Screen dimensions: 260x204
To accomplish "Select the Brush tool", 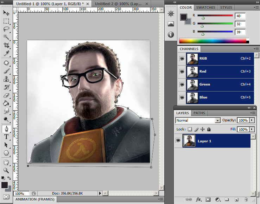I will click(6, 71).
